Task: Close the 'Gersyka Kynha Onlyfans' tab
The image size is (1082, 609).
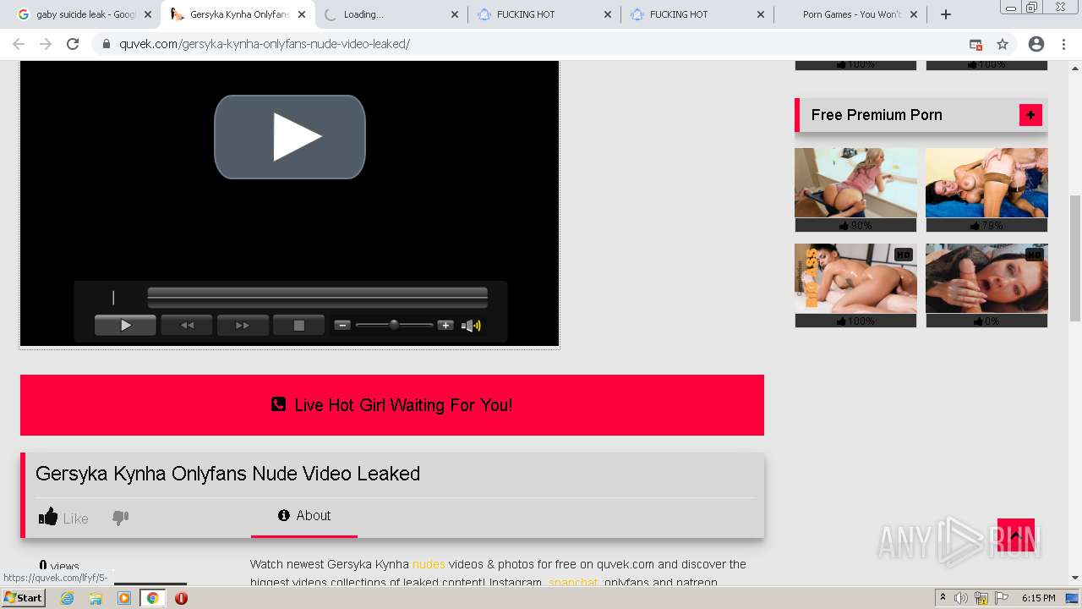Action: pos(302,14)
